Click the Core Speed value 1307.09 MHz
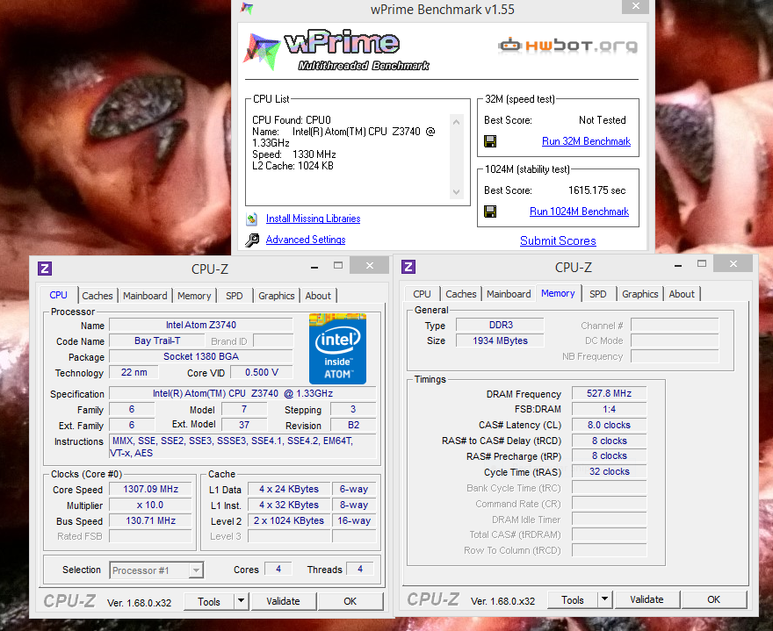The width and height of the screenshot is (773, 631). pyautogui.click(x=150, y=489)
